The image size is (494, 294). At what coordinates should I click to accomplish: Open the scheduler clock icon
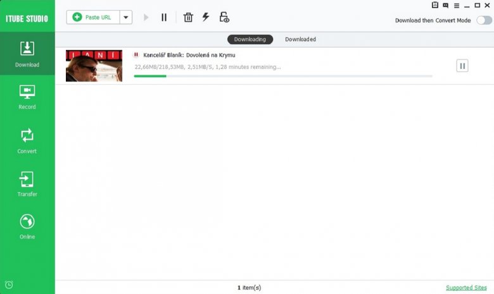click(9, 285)
